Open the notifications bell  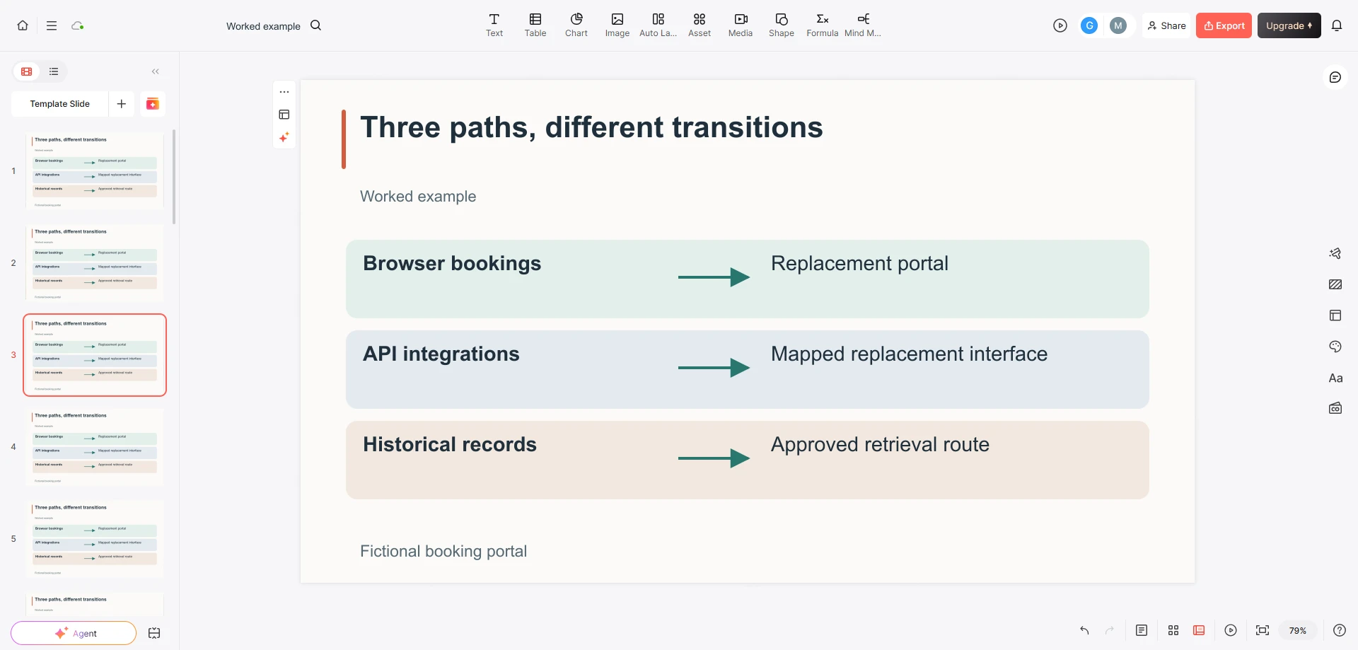click(x=1337, y=25)
